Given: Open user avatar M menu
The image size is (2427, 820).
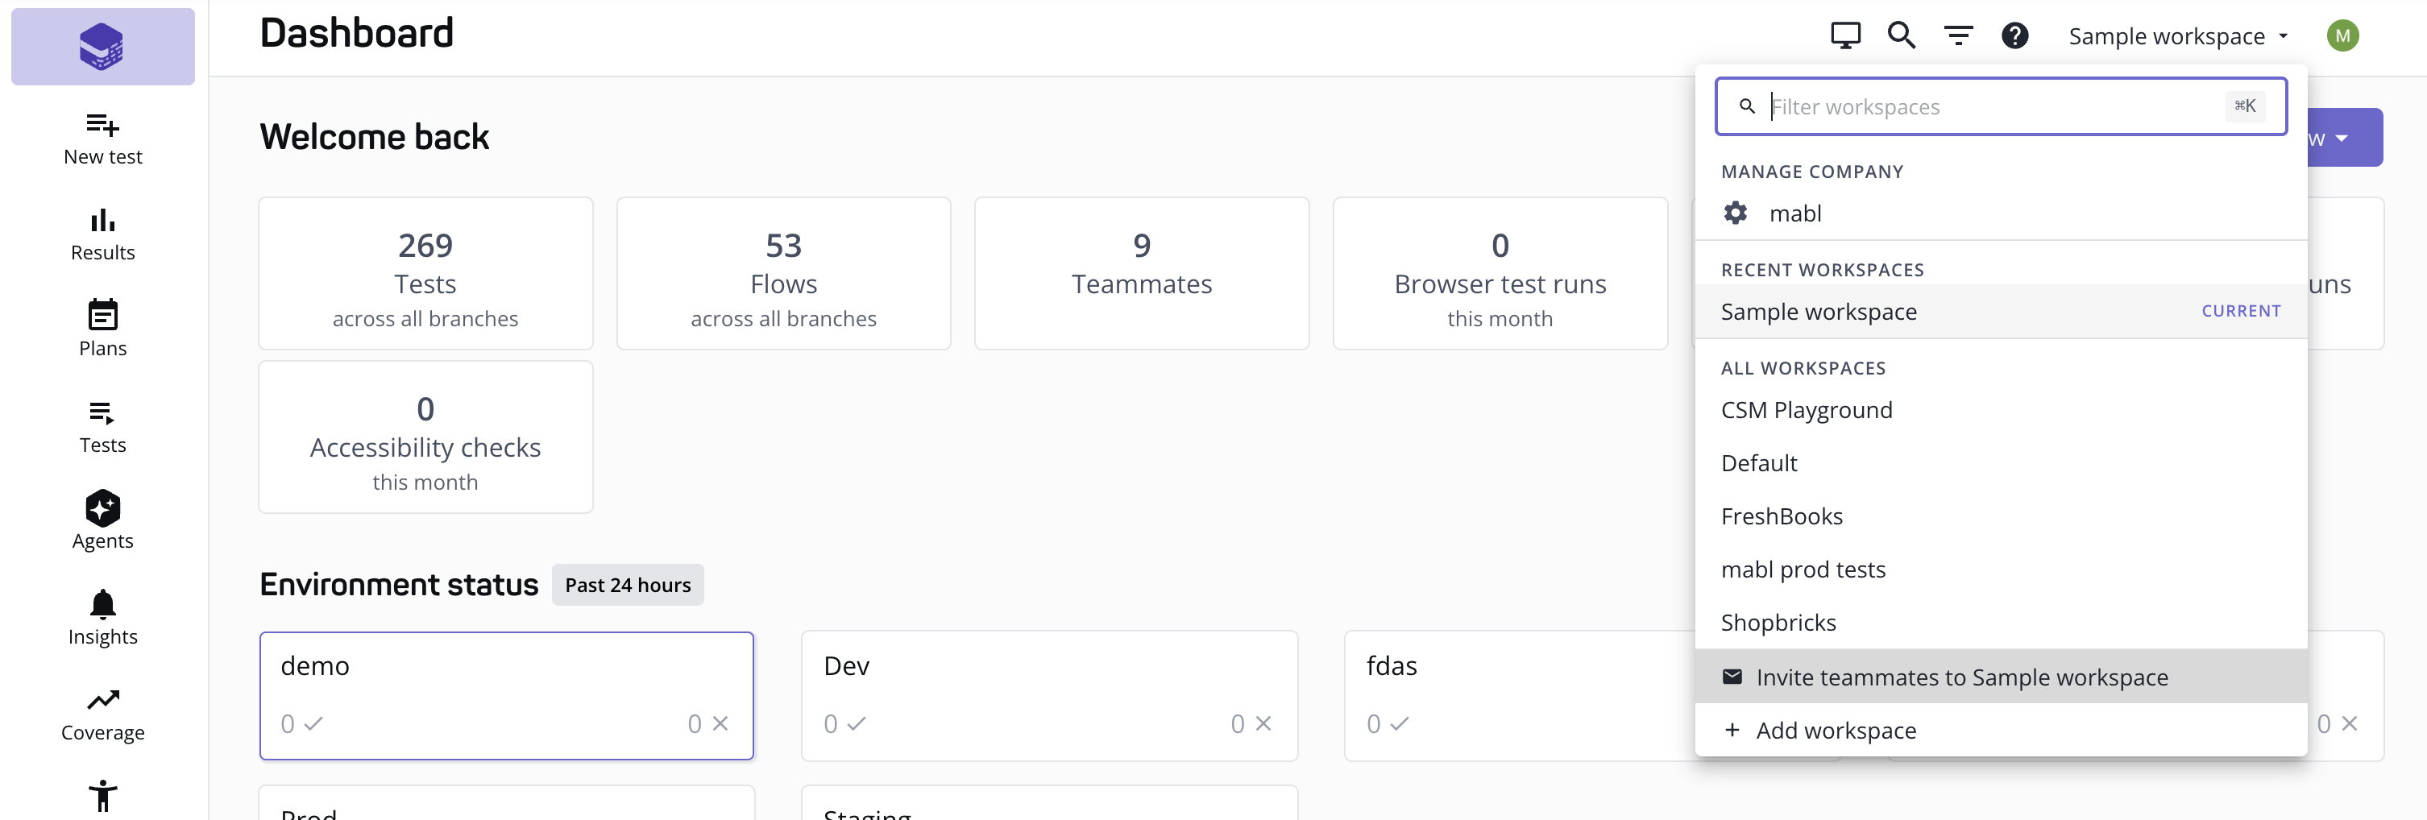Looking at the screenshot, I should click(x=2342, y=35).
